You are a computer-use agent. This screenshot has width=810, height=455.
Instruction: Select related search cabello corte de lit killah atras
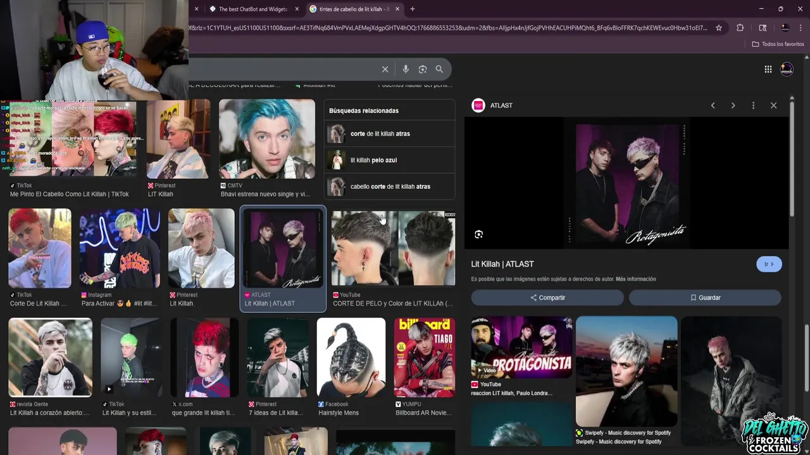click(x=389, y=187)
